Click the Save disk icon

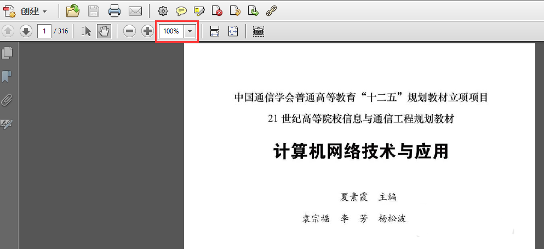94,12
